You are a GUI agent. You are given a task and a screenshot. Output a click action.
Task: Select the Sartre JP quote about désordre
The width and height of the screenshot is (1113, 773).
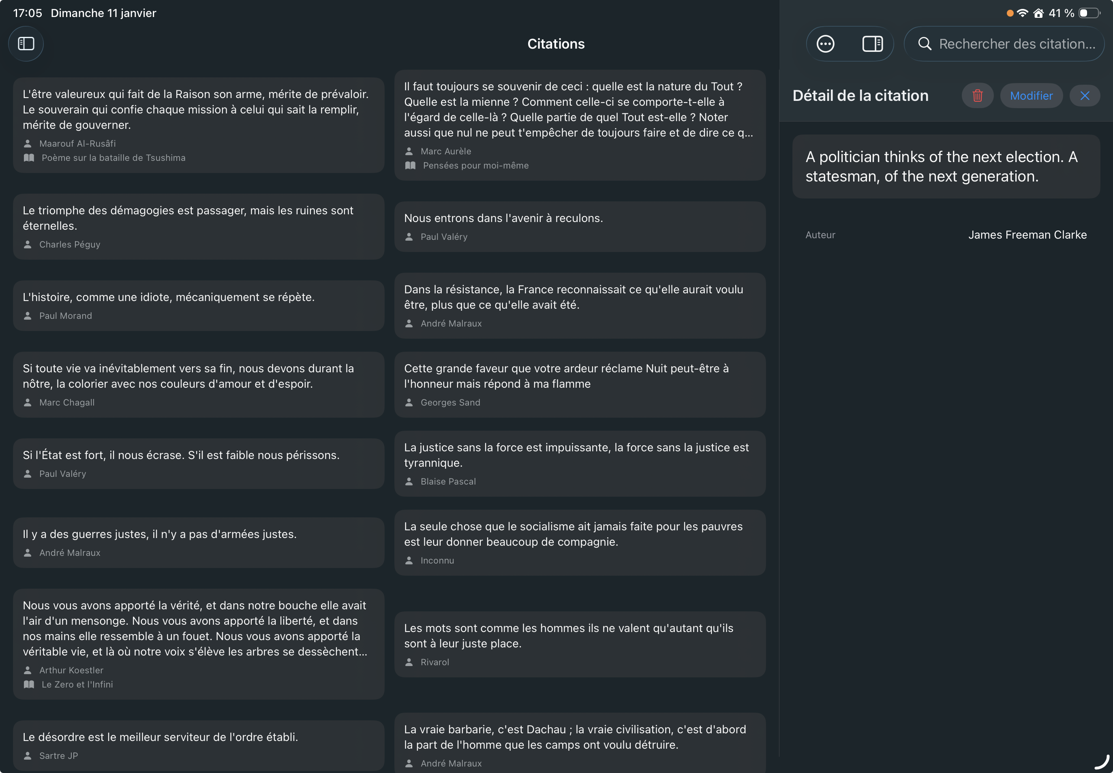tap(199, 745)
